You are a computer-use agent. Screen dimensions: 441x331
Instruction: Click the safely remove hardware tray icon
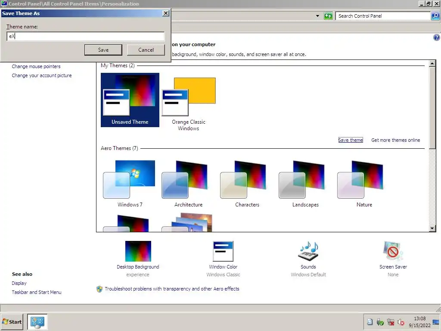[380, 322]
